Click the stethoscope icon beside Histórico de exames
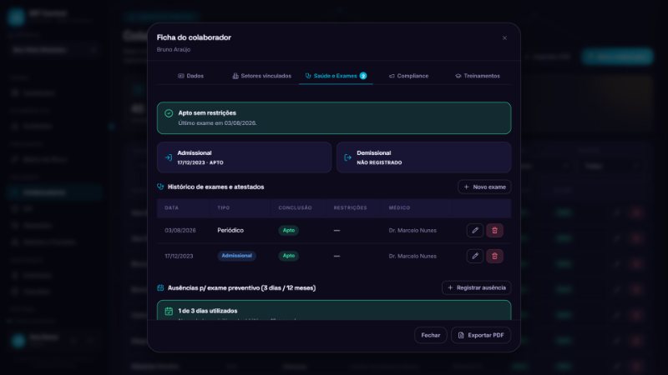Viewport: 668px width, 375px height. click(160, 187)
